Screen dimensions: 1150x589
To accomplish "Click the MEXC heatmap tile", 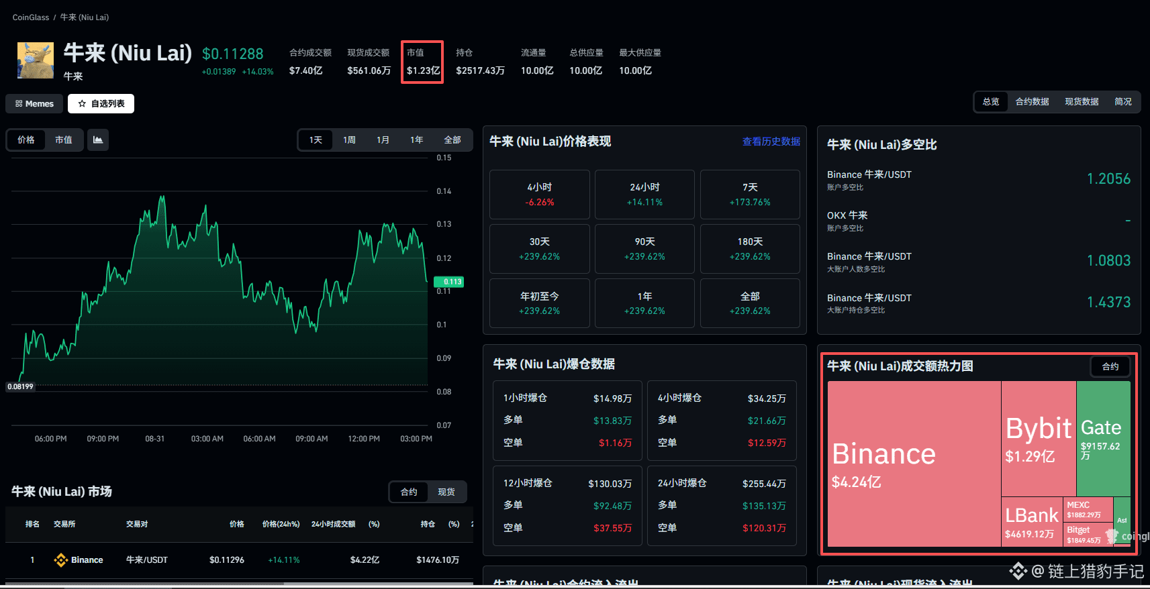I will tap(1088, 509).
